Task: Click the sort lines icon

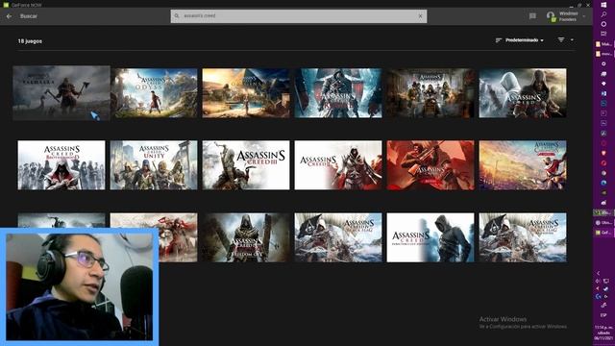Action: coord(499,40)
